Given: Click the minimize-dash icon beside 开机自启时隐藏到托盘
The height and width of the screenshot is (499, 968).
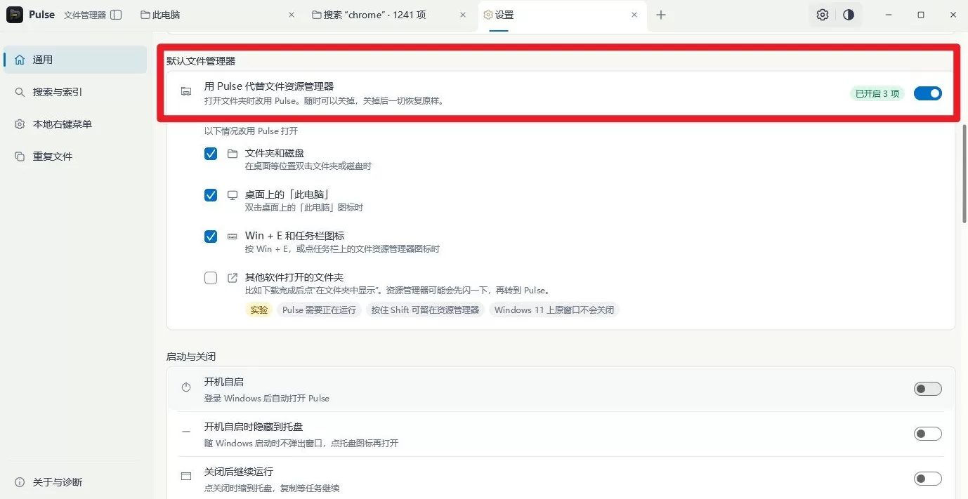Looking at the screenshot, I should click(x=186, y=432).
